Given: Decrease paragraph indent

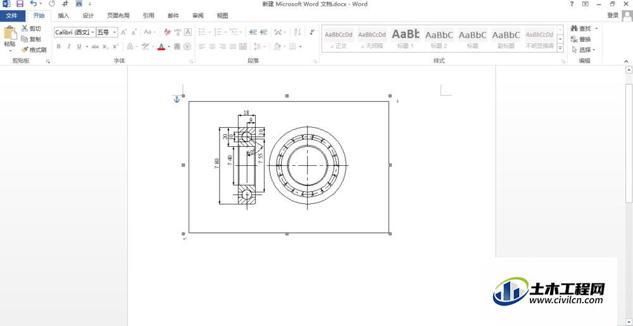Looking at the screenshot, I should coord(253,32).
